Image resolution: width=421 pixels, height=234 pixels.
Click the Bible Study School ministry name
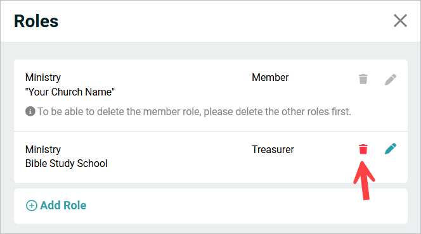(67, 163)
